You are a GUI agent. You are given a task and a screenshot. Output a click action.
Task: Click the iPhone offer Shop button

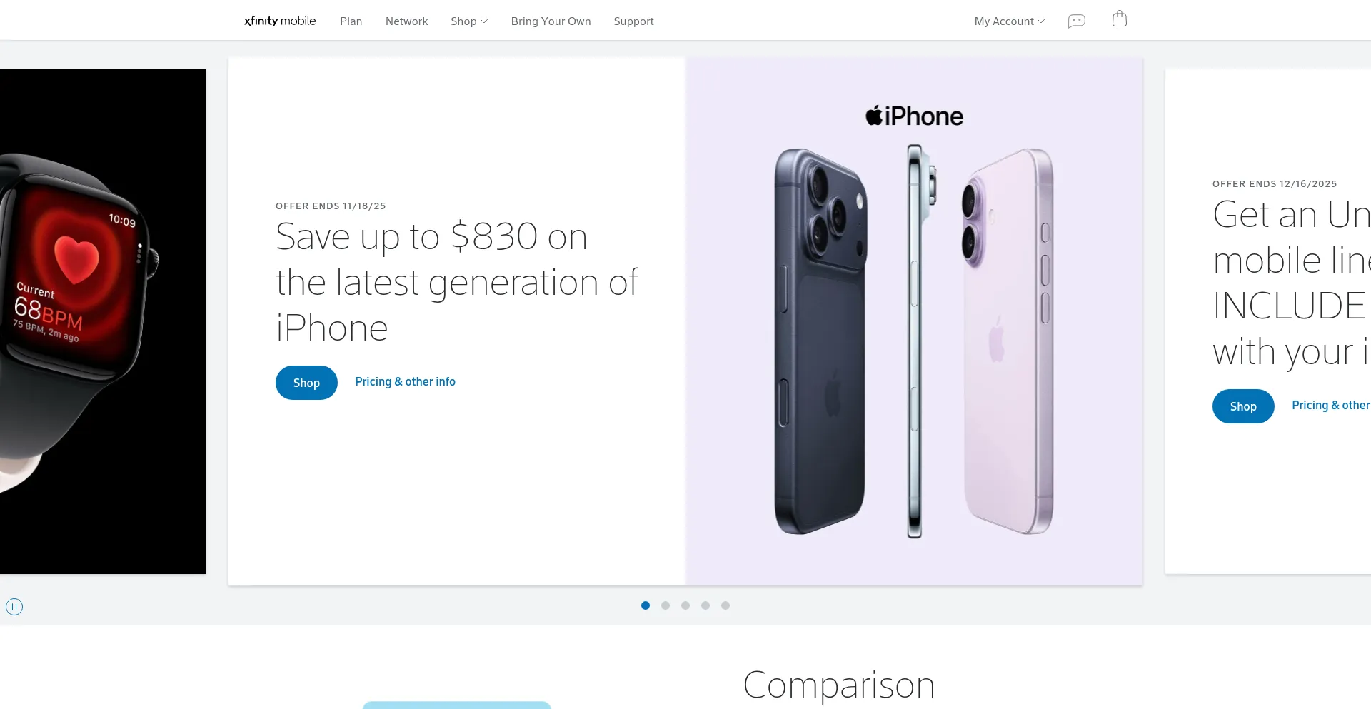point(306,383)
